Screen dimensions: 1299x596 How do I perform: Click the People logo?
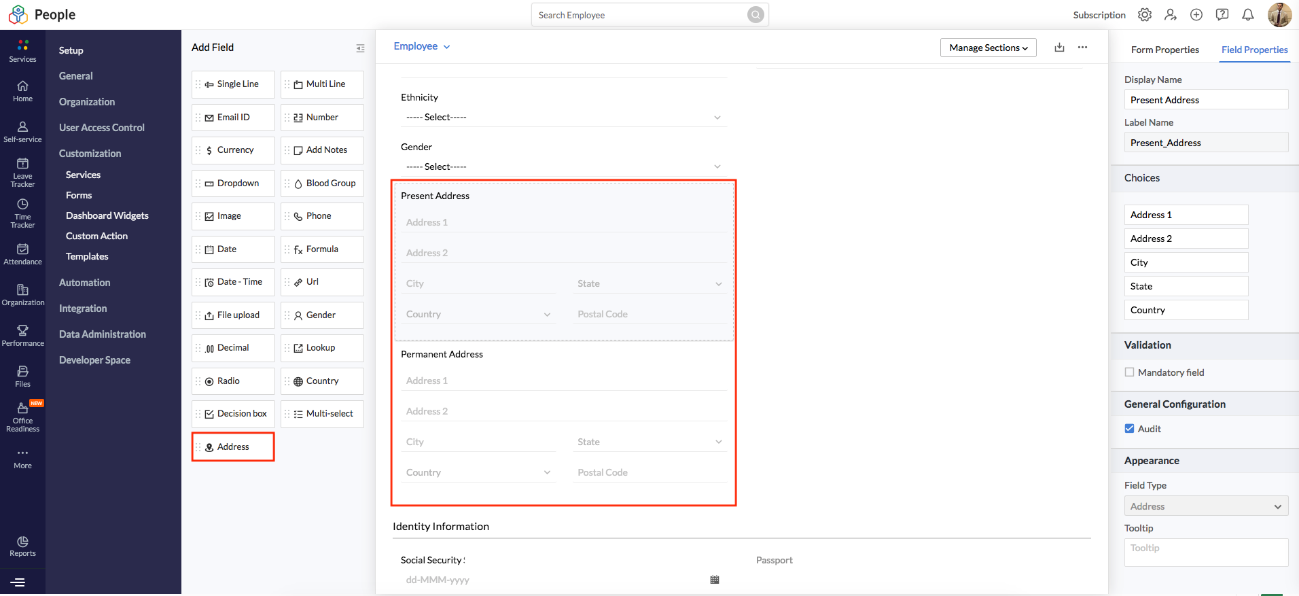tap(42, 14)
